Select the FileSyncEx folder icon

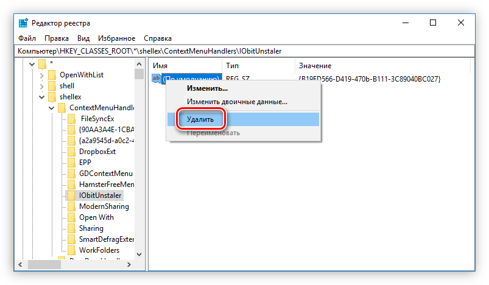pos(71,119)
